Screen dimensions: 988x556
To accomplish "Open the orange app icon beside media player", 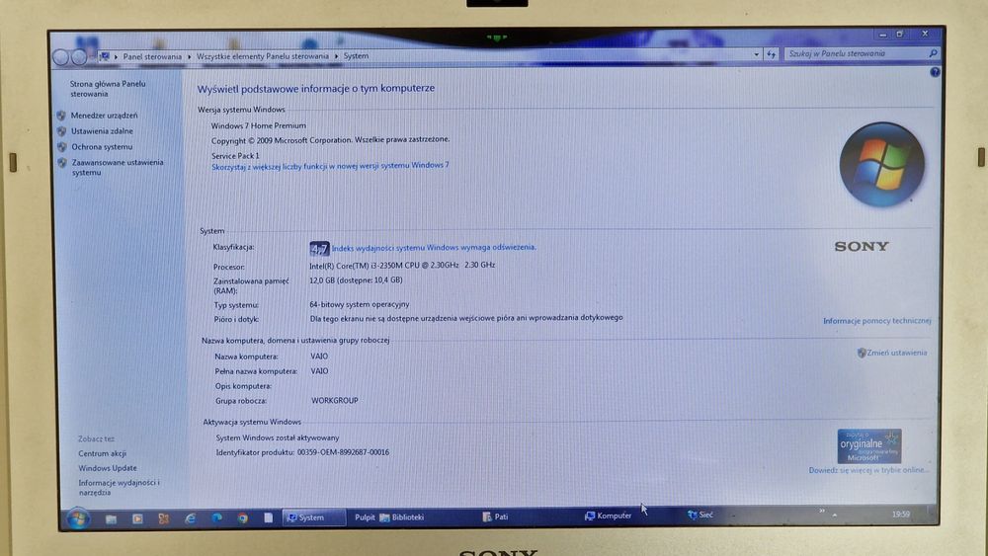I will pos(164,518).
